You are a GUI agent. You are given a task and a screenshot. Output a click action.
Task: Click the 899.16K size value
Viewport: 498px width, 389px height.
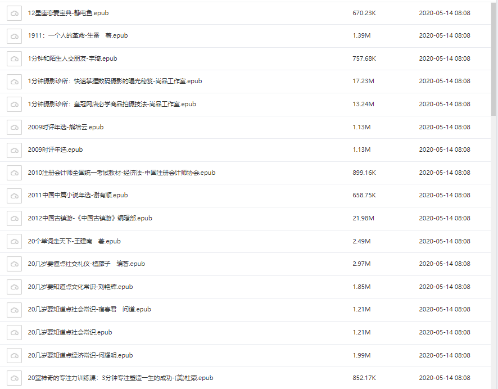(364, 173)
